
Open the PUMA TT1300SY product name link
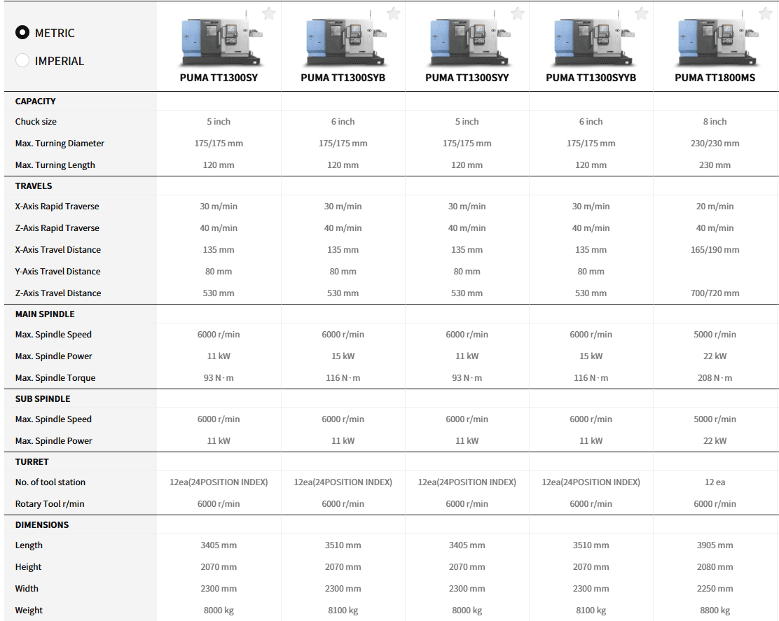click(x=219, y=78)
